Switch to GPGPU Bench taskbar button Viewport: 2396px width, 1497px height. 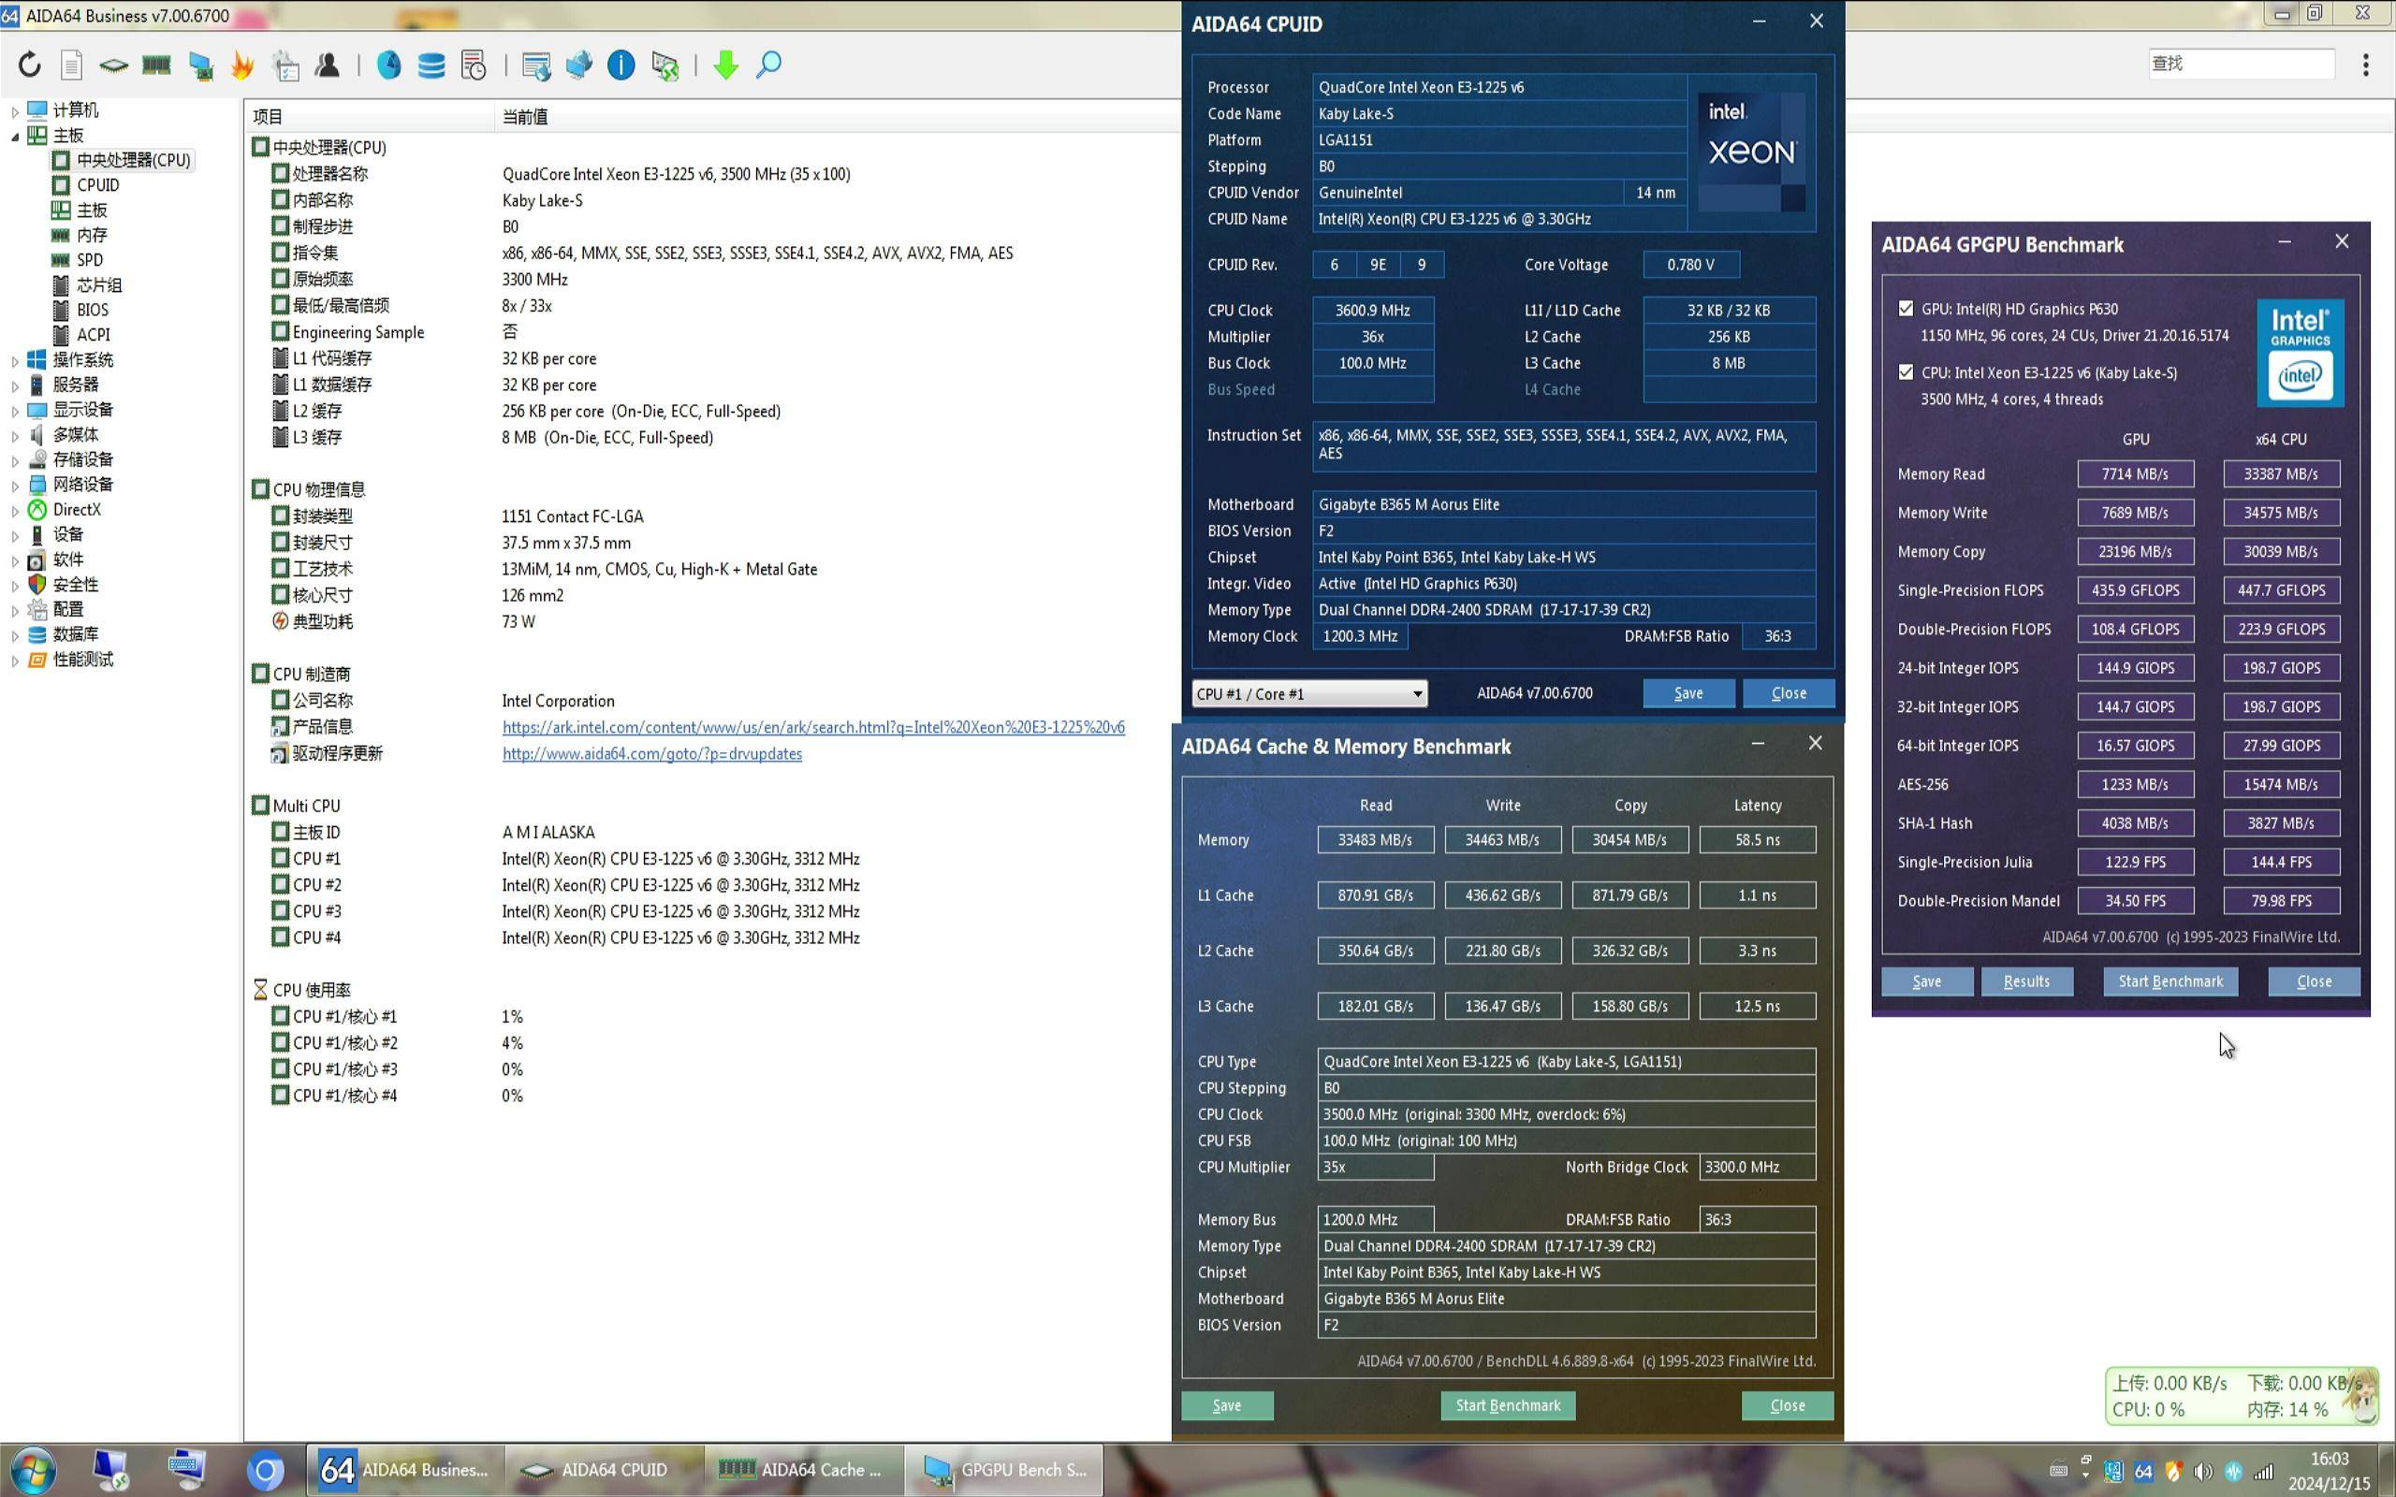[1005, 1470]
